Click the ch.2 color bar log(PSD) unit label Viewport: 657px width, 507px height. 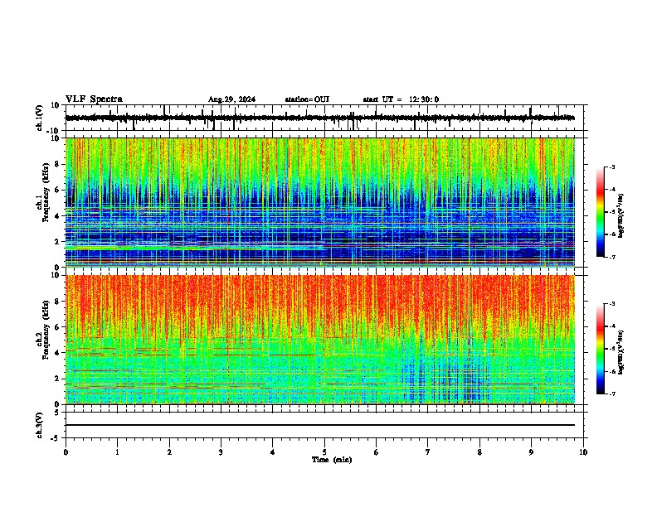coord(621,352)
